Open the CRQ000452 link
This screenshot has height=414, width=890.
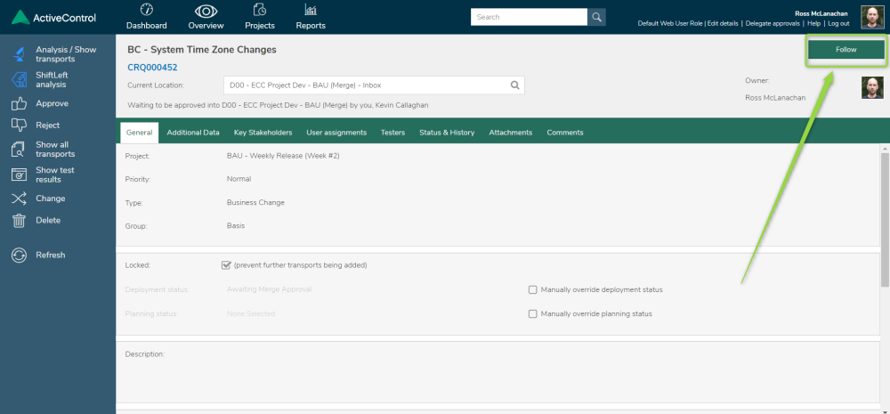click(152, 68)
